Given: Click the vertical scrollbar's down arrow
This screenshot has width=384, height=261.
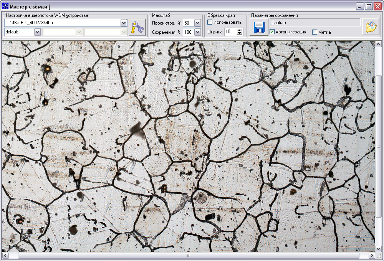Looking at the screenshot, I should coord(378,249).
